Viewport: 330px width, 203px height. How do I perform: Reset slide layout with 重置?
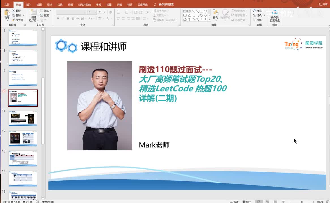(x=45, y=15)
